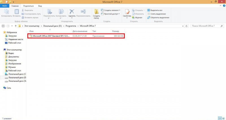226x120 pixels.
Task: Open the Открыть dropdown arrow
Action: click(x=144, y=10)
